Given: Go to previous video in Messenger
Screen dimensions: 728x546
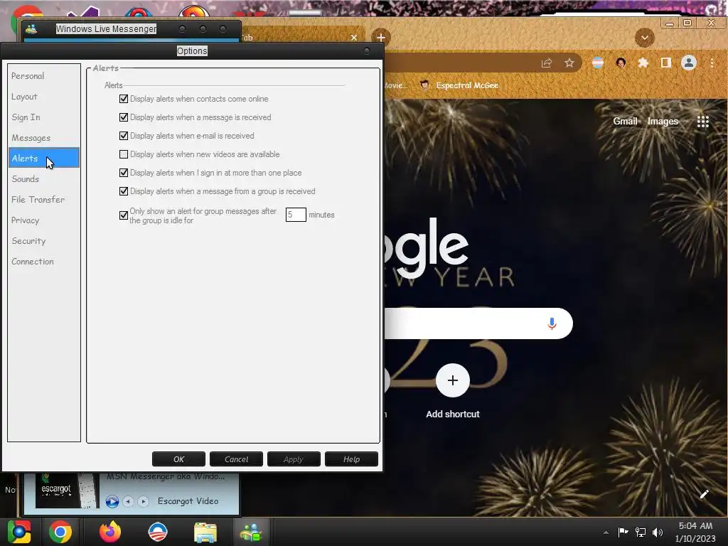Looking at the screenshot, I should click(x=129, y=501).
